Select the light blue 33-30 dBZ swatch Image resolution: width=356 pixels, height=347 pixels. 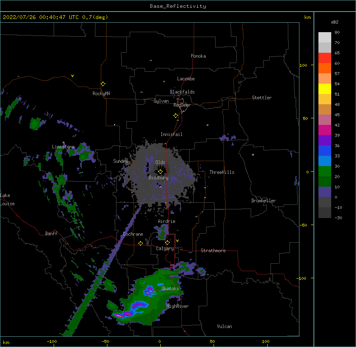coord(325,161)
